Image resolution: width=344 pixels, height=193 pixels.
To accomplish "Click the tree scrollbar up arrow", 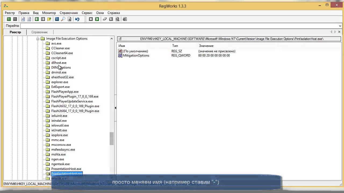I will [x=112, y=39].
